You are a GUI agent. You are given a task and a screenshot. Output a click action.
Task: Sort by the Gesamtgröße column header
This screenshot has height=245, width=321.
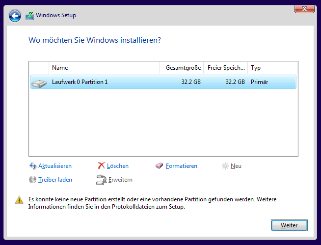point(182,68)
